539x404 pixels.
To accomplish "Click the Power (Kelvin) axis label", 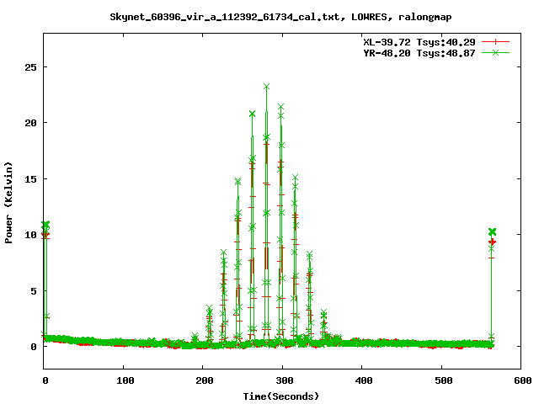I will tap(8, 203).
